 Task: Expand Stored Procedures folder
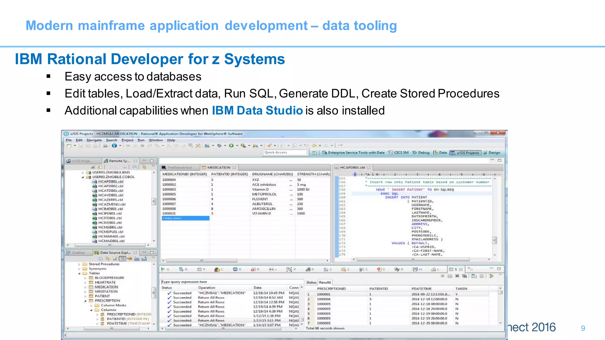[x=79, y=264]
